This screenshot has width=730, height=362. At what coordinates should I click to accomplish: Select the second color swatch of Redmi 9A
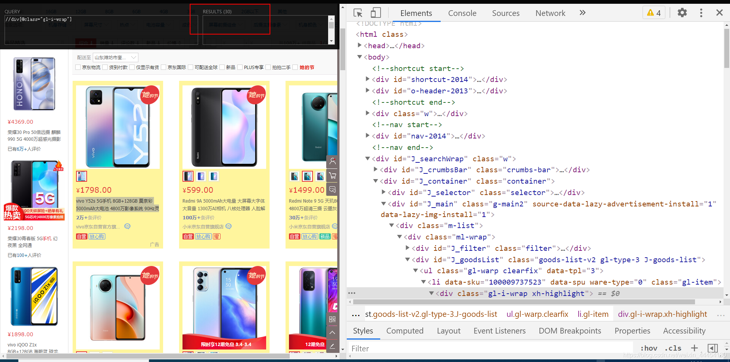[201, 176]
